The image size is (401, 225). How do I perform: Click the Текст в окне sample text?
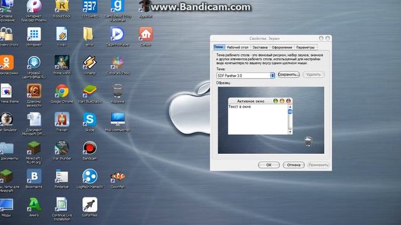pos(239,107)
